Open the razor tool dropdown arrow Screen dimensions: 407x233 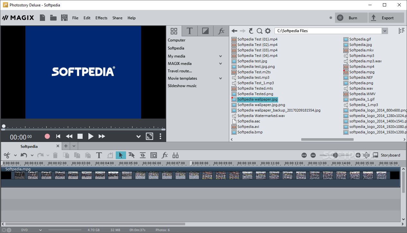pos(15,156)
